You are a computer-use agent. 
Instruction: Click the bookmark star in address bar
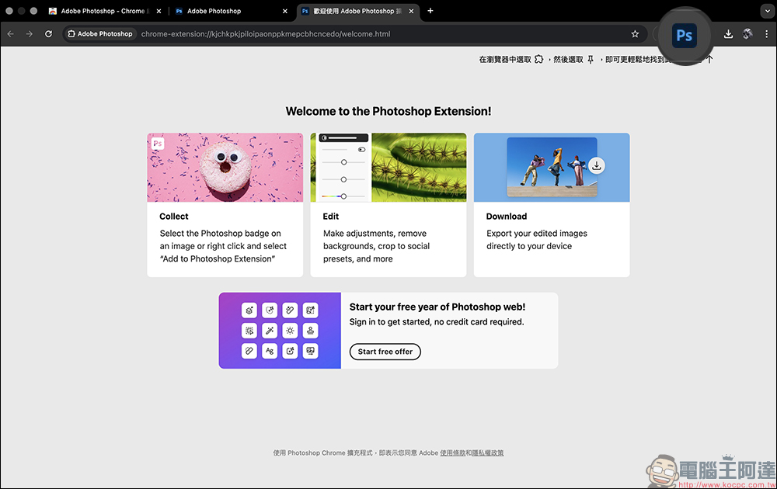coord(635,34)
